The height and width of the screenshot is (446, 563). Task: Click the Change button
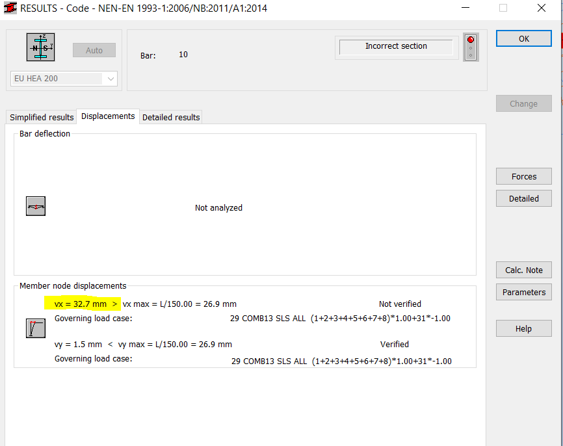tap(523, 103)
